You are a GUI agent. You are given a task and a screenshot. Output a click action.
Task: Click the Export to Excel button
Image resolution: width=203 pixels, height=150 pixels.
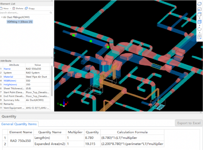pyautogui.click(x=188, y=123)
